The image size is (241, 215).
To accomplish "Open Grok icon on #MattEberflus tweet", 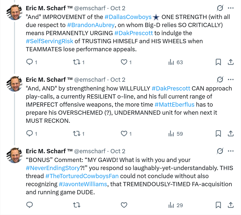I will [x=220, y=80].
